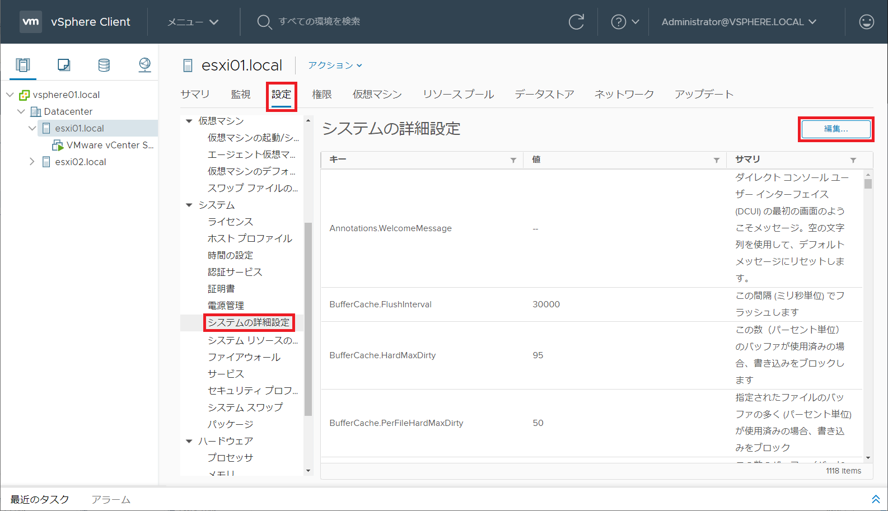Switch to the 監視 tab

[241, 94]
